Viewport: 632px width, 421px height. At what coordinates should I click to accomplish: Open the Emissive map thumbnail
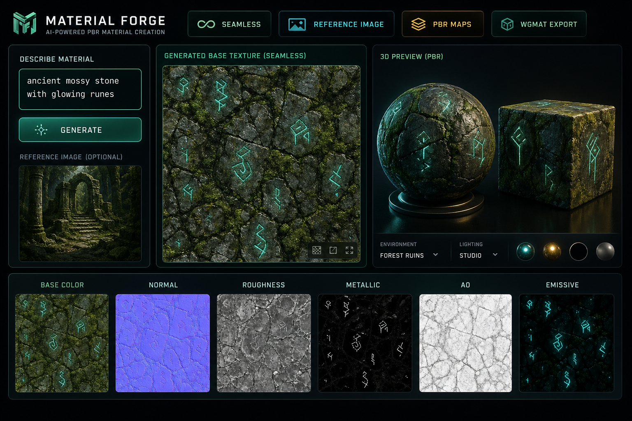[x=567, y=343]
